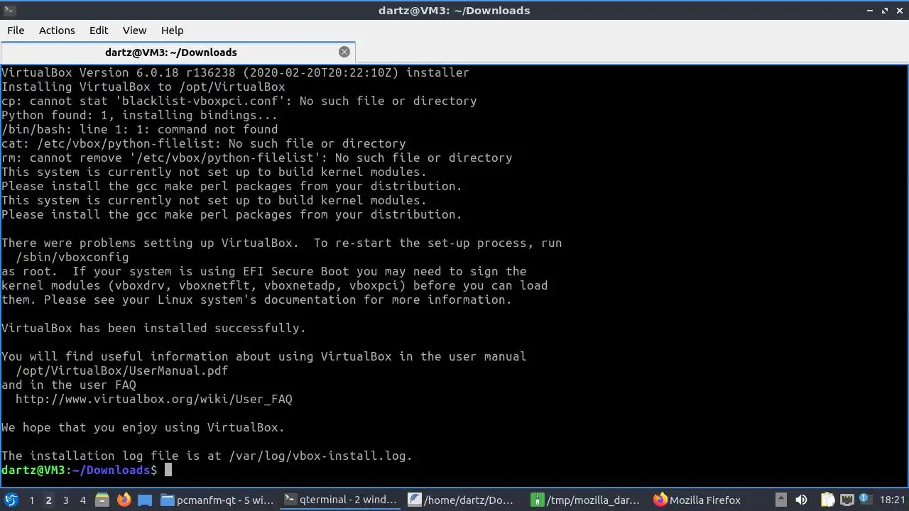Image resolution: width=909 pixels, height=511 pixels.
Task: Select the dartz@VM3: ~/Downloads tab
Action: click(x=178, y=53)
